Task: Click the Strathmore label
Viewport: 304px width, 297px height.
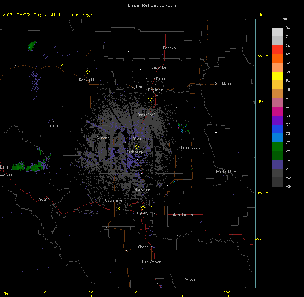Action: coord(182,214)
